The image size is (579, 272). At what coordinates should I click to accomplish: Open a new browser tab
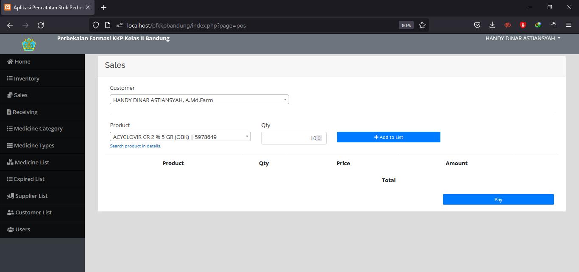click(x=104, y=7)
